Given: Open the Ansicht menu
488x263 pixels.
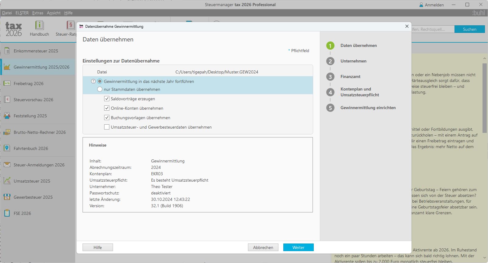Looking at the screenshot, I should coord(54,13).
